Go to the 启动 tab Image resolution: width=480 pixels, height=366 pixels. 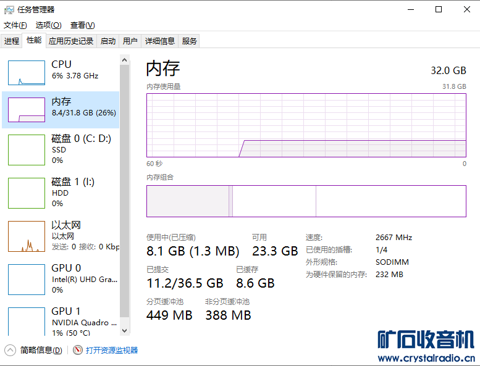108,41
